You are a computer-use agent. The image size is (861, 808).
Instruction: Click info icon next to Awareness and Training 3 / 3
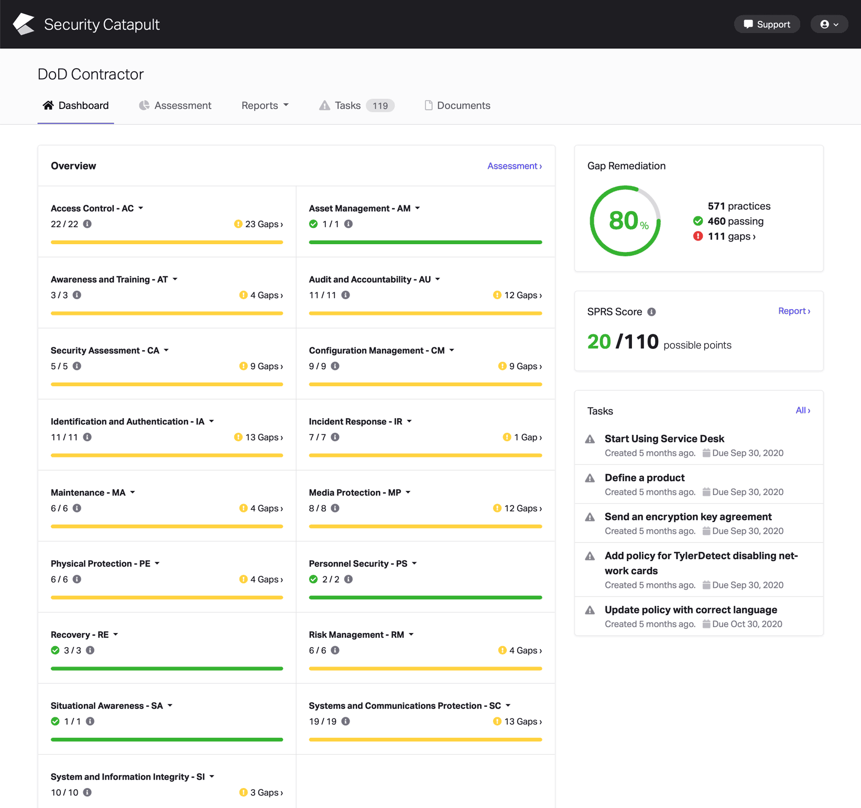click(77, 295)
